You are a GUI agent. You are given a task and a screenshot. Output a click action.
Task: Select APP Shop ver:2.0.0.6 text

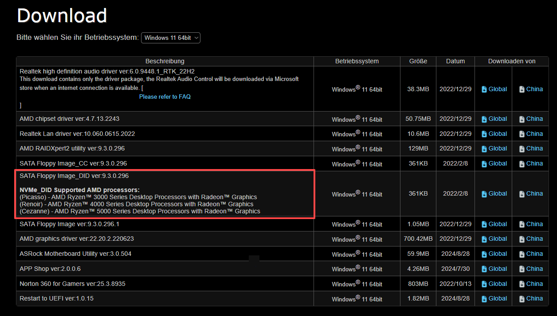pyautogui.click(x=50, y=269)
